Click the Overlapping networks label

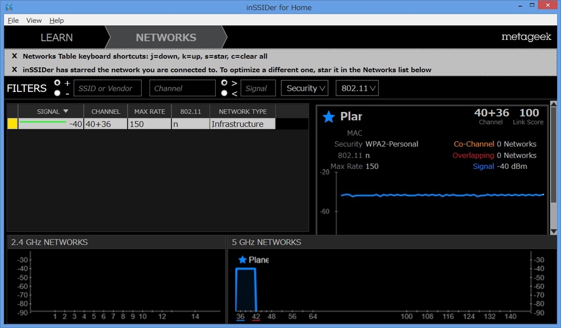tap(473, 155)
